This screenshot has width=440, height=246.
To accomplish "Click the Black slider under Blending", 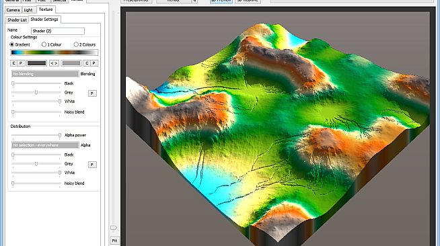I will pyautogui.click(x=36, y=83).
